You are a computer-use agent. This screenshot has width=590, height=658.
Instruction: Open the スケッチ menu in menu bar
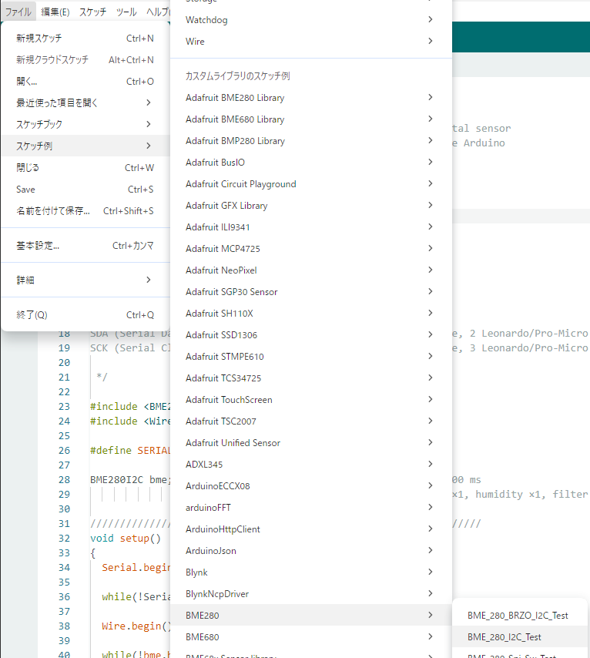(93, 12)
